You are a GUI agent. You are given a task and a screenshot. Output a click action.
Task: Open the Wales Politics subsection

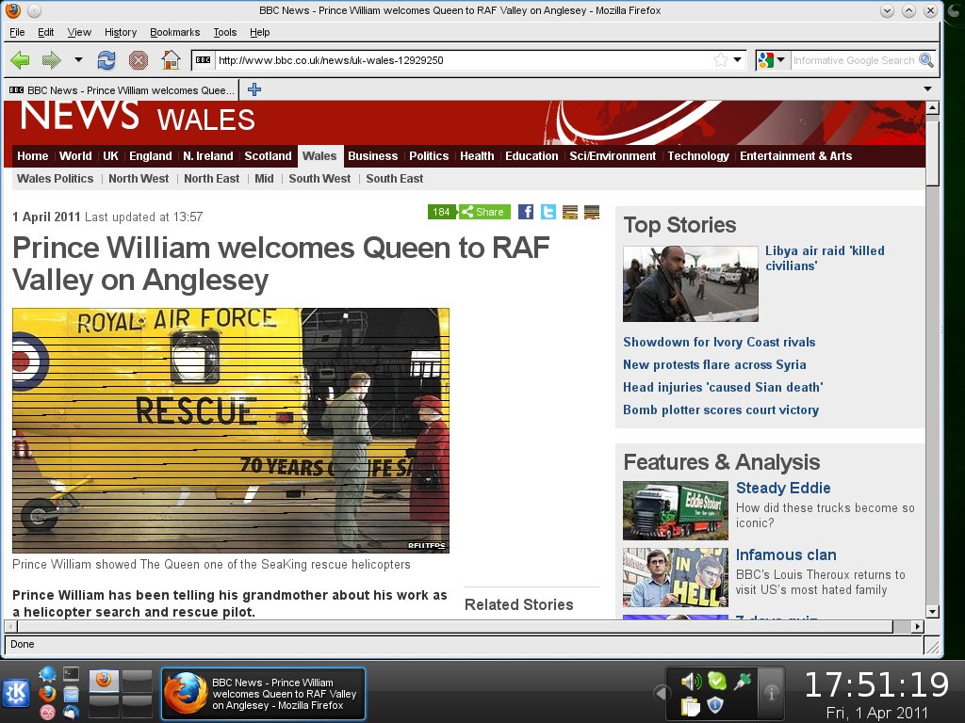tap(56, 178)
